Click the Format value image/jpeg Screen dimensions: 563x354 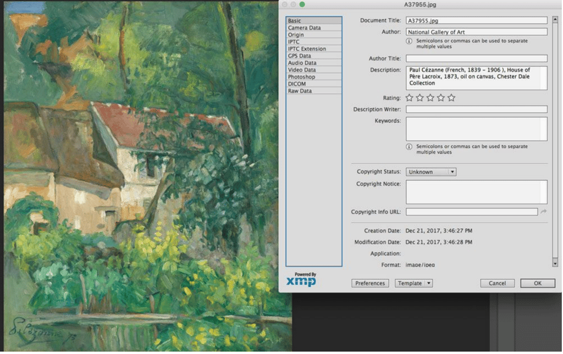click(x=420, y=265)
